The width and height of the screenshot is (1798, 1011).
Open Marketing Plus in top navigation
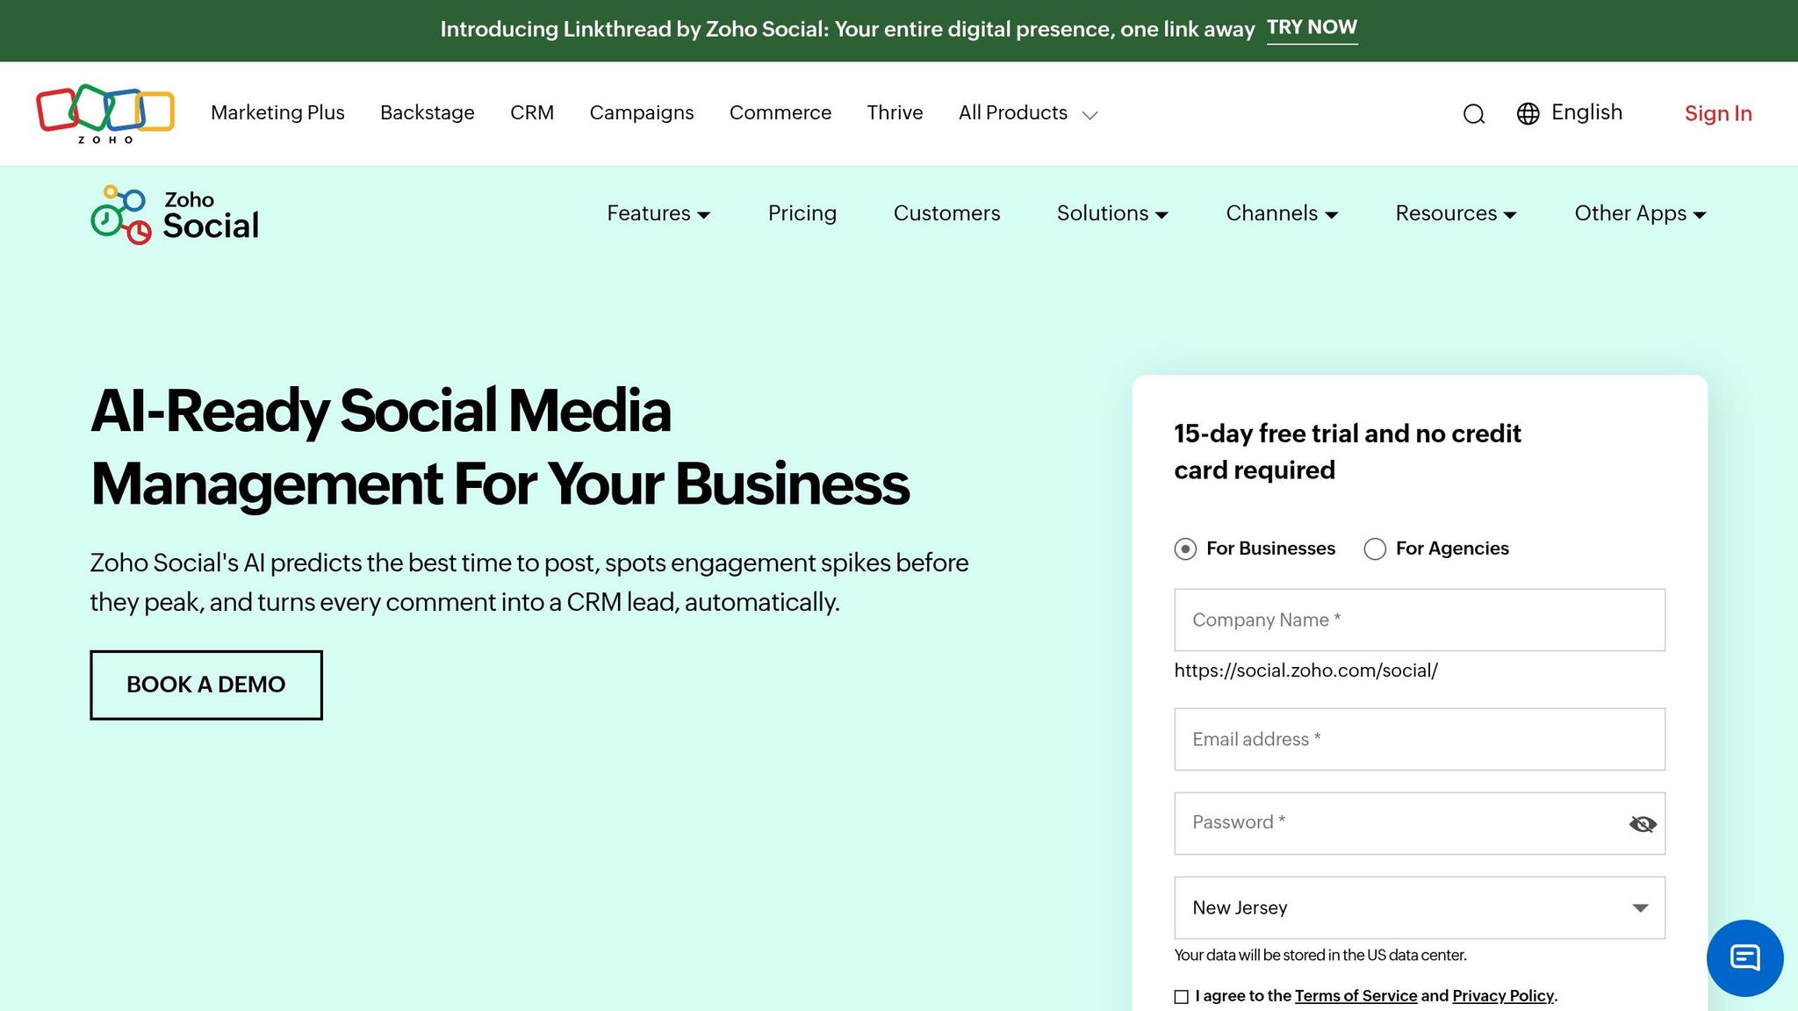pos(277,113)
